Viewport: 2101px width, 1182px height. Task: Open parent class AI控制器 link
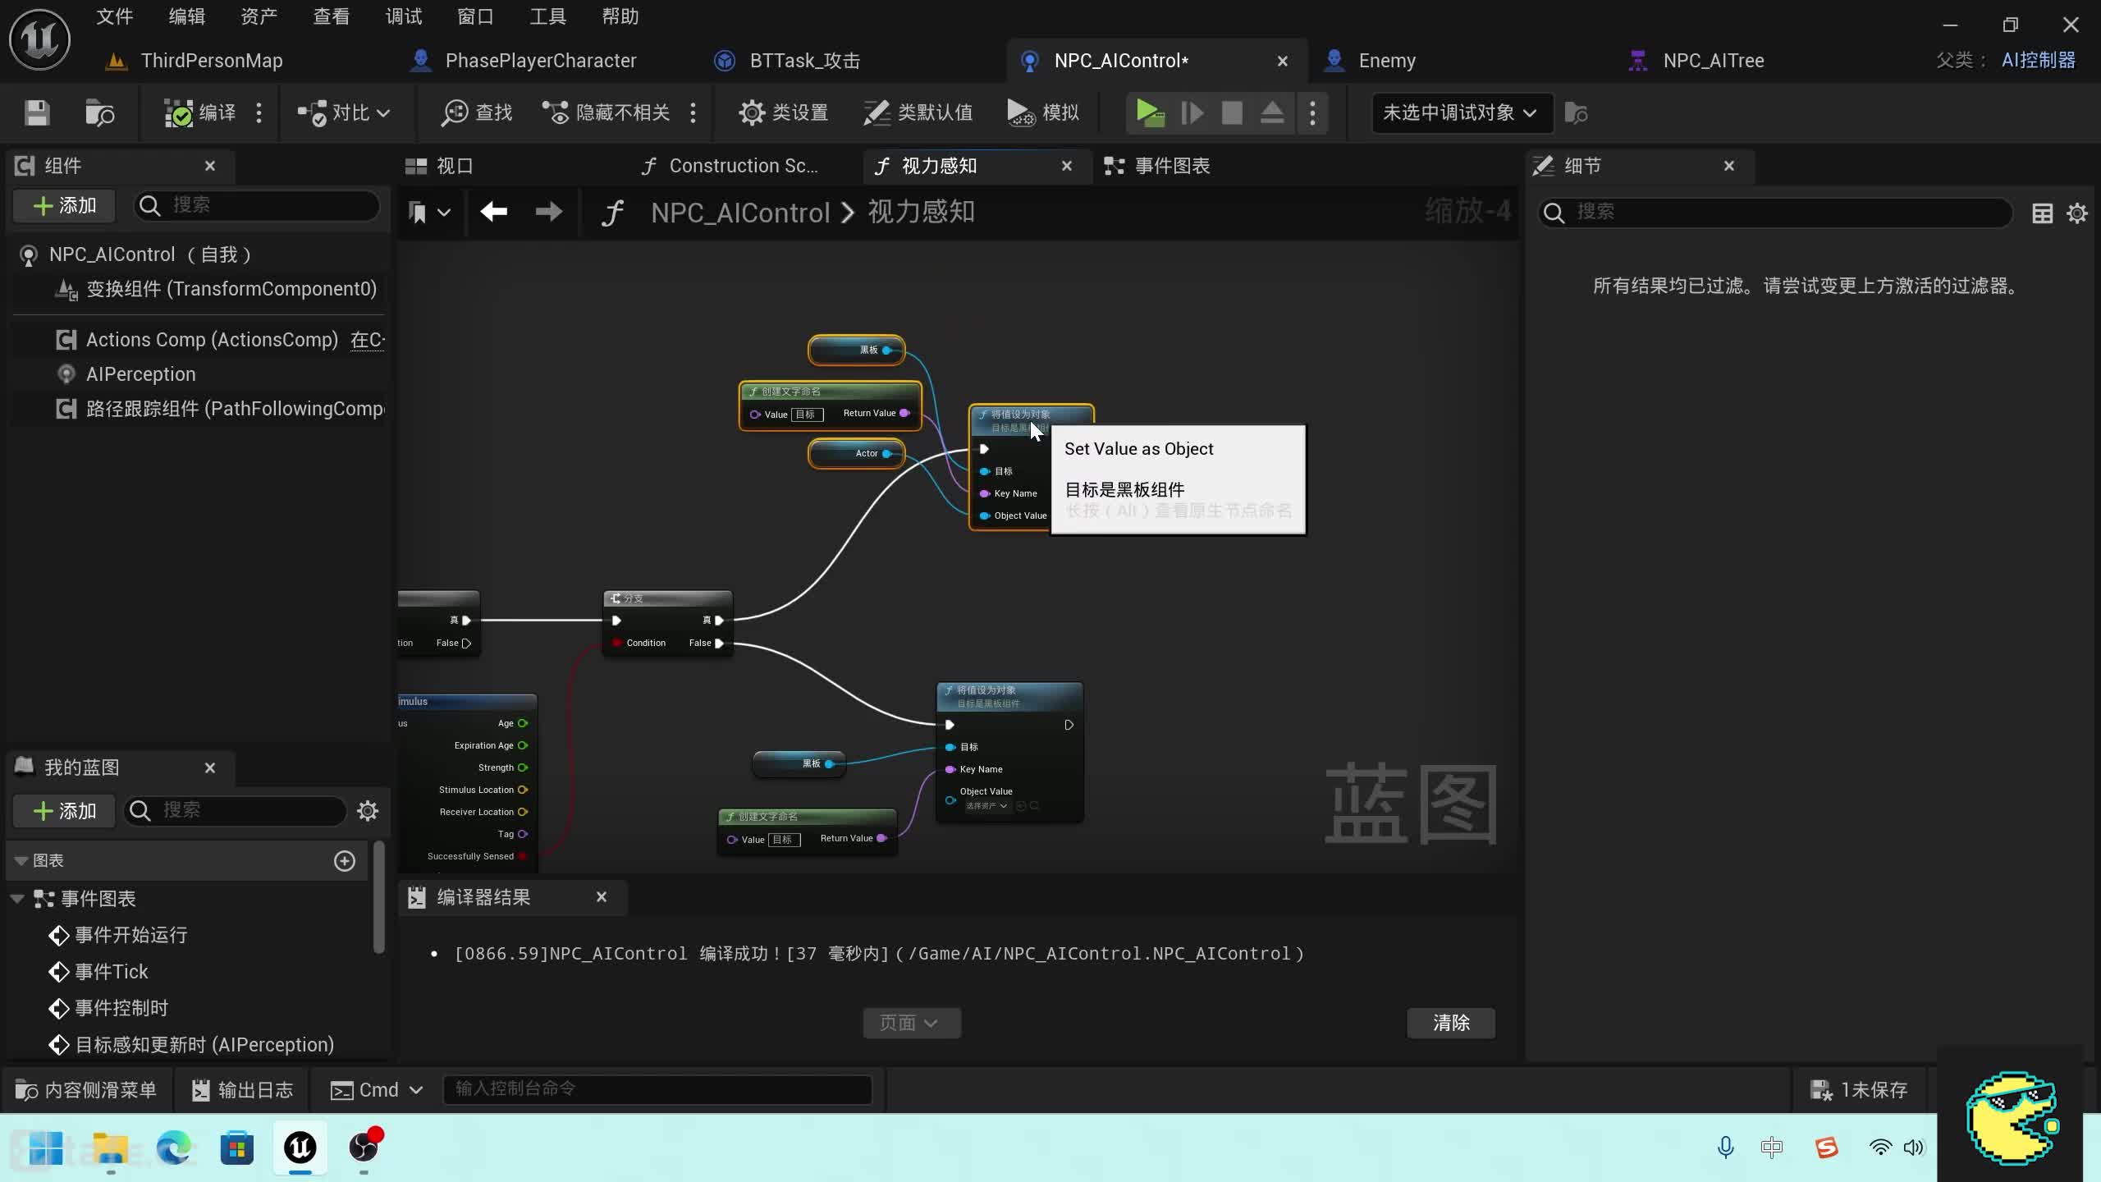click(x=2038, y=60)
